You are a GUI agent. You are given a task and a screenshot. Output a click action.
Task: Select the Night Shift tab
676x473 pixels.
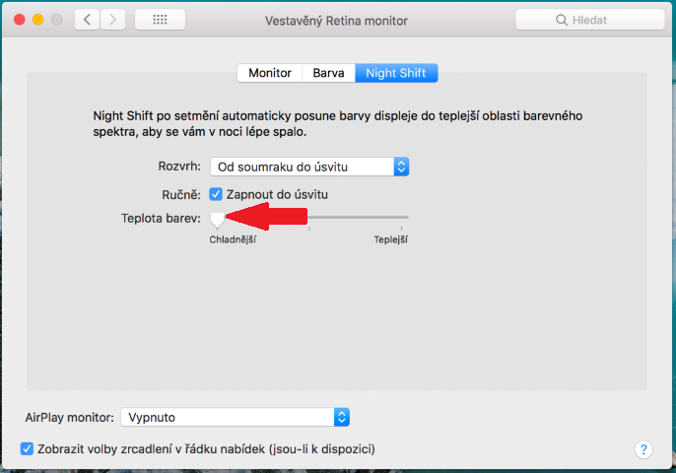click(x=396, y=73)
